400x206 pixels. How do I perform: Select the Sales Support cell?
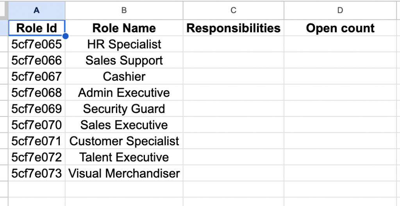click(x=124, y=60)
